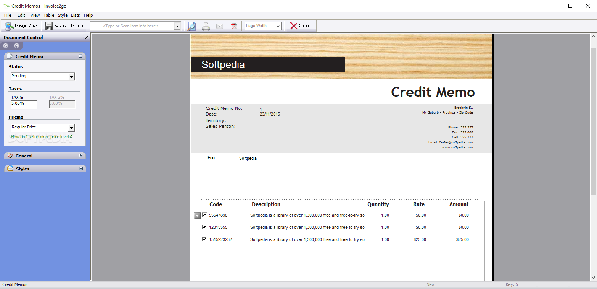This screenshot has height=289, width=597.
Task: Click the $25.00 Amount cell
Action: pos(462,239)
